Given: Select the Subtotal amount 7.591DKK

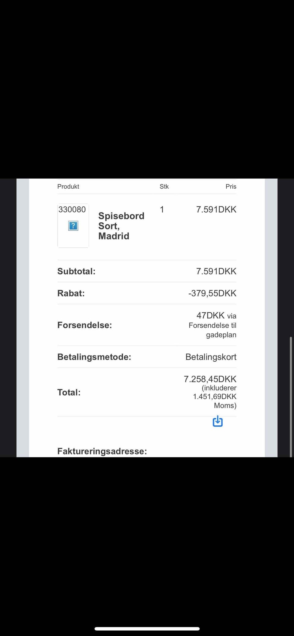Looking at the screenshot, I should (216, 271).
